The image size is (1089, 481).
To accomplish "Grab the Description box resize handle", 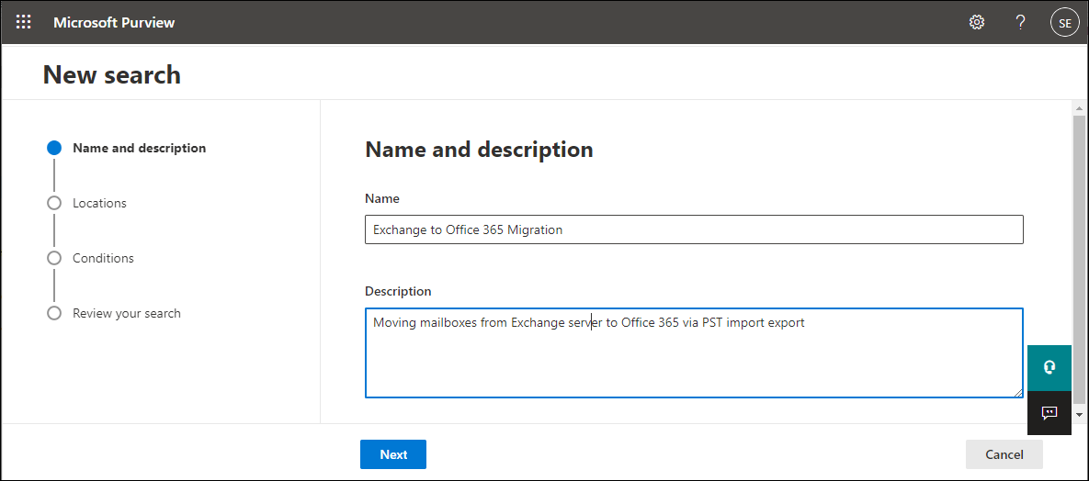I will point(1017,392).
